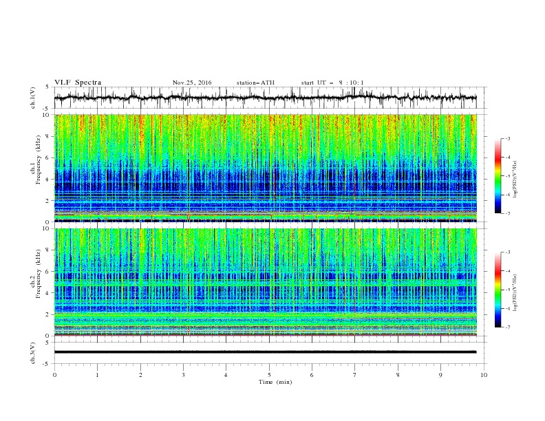The height and width of the screenshot is (421, 545).
Task: Click the ch.1 voltage waveform trace
Action: [265, 98]
